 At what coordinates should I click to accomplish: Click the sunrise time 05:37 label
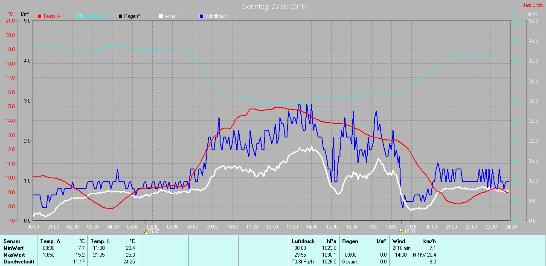pos(154,232)
